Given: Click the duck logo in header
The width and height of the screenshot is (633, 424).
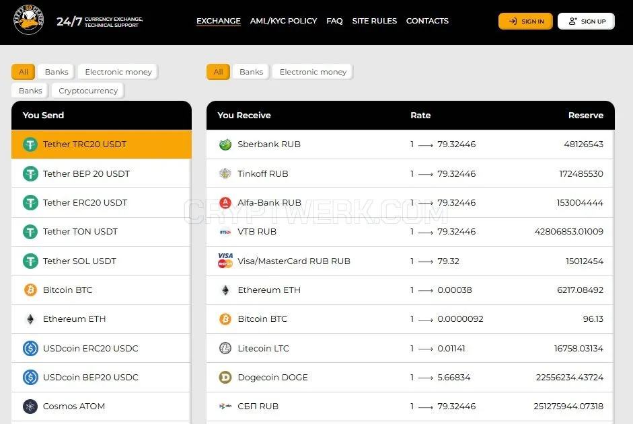Looking at the screenshot, I should pos(28,20).
